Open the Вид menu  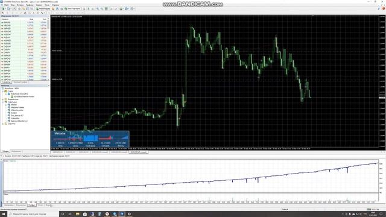13,5
